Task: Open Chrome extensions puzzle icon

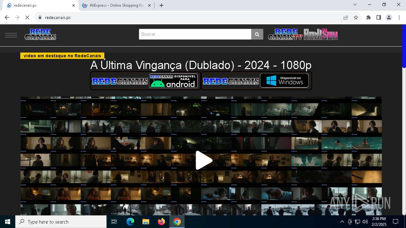Action: [369, 17]
